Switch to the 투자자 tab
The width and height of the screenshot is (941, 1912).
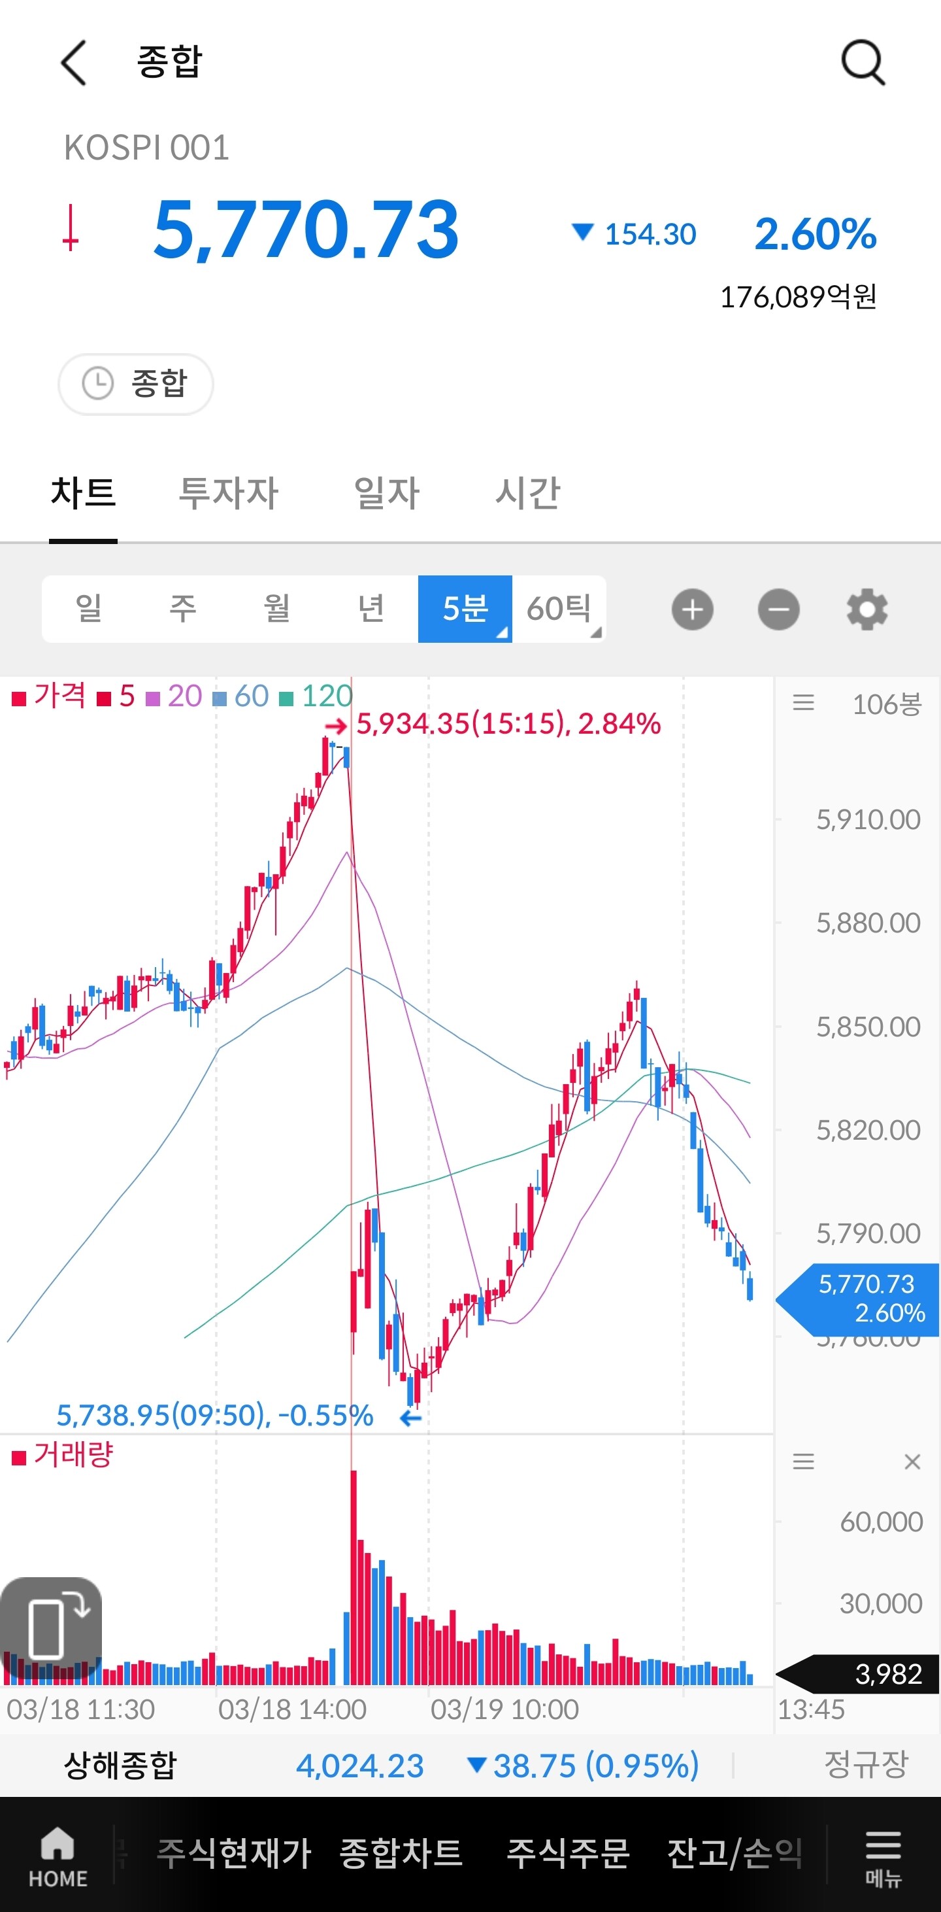[x=229, y=493]
